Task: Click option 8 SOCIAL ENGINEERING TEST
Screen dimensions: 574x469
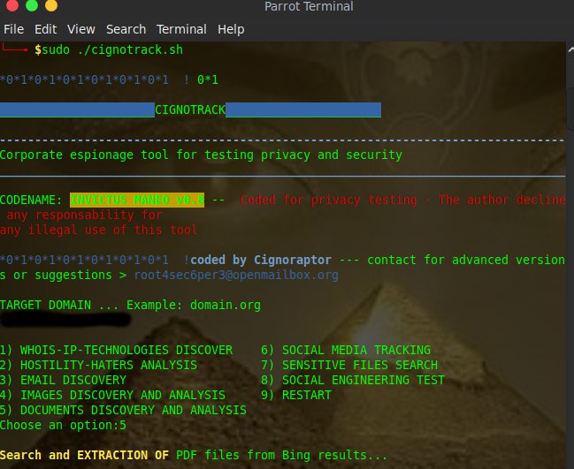Action: (x=353, y=380)
